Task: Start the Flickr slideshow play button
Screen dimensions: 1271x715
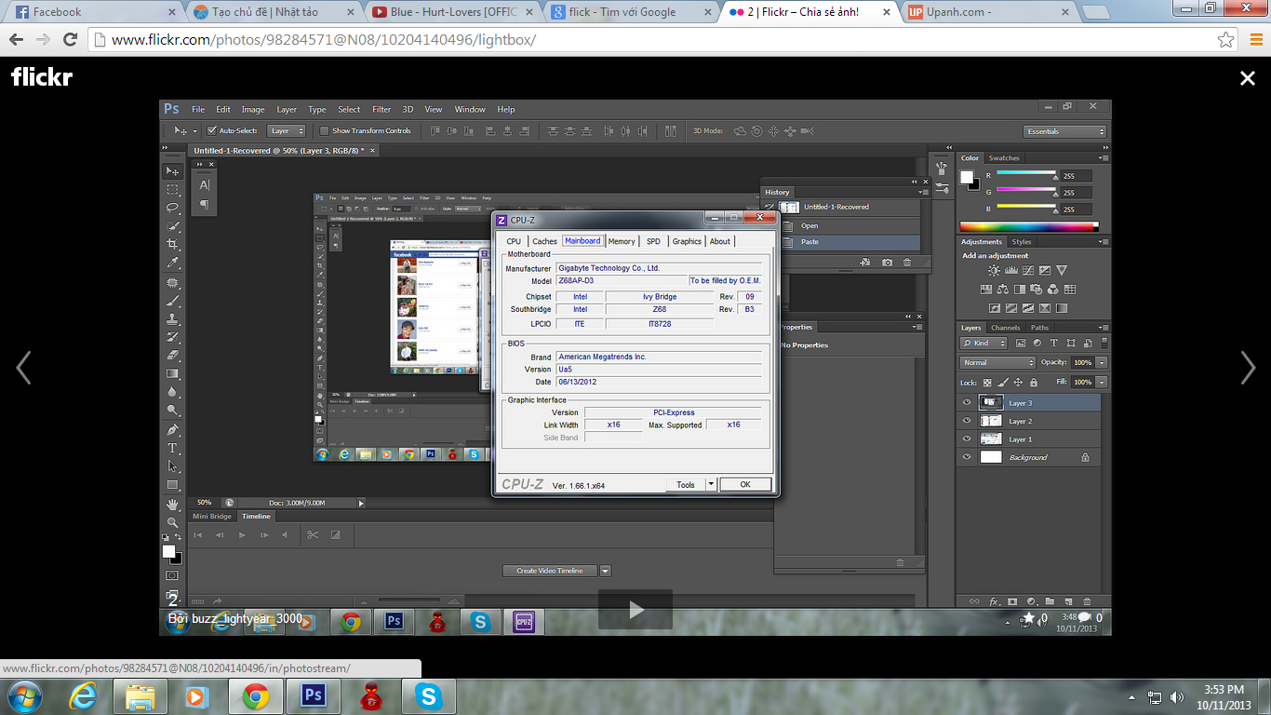Action: click(635, 610)
